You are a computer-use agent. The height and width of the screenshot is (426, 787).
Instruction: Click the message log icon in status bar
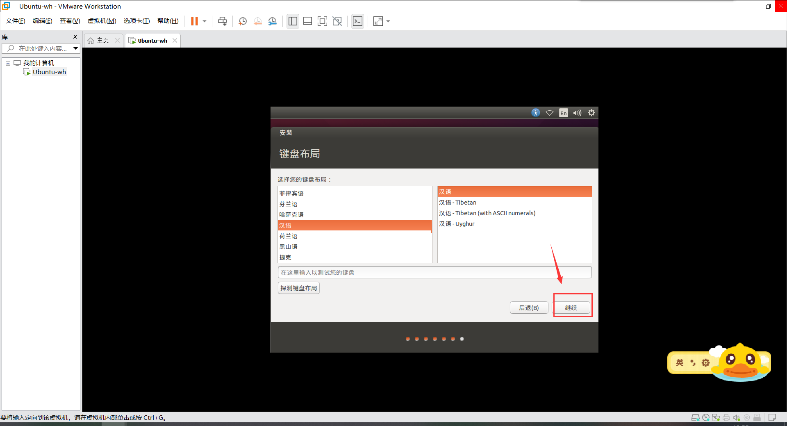pyautogui.click(x=772, y=417)
